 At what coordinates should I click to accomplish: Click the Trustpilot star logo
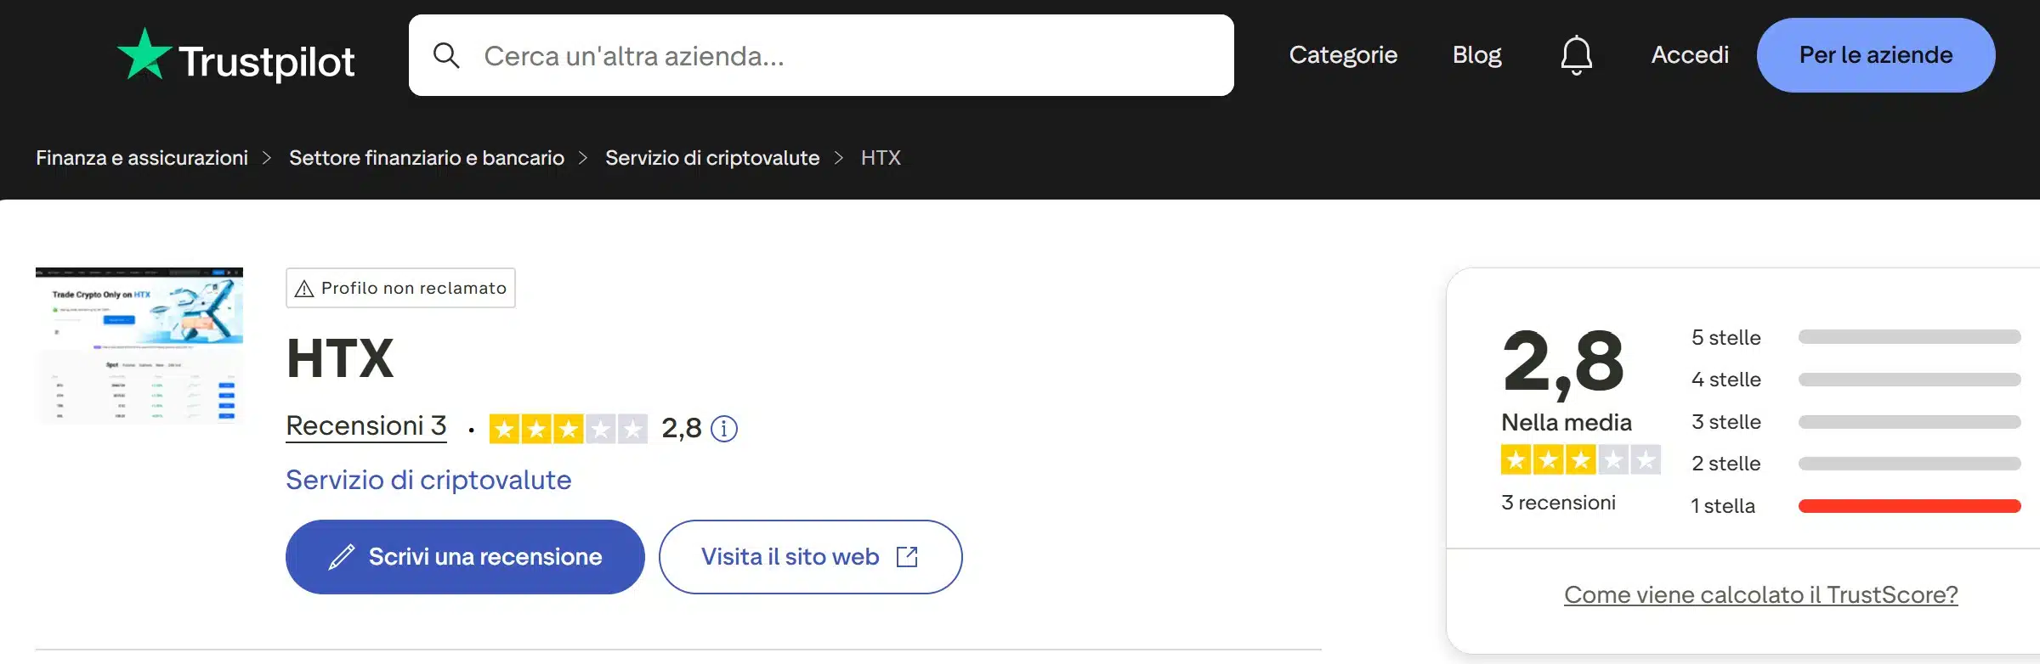pyautogui.click(x=144, y=55)
